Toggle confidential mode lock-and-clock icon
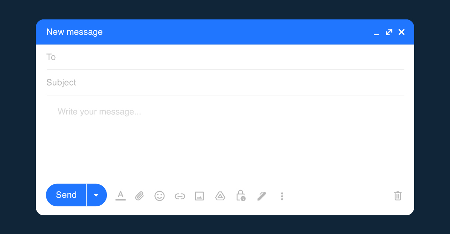Viewport: 450px width, 234px height. [241, 195]
